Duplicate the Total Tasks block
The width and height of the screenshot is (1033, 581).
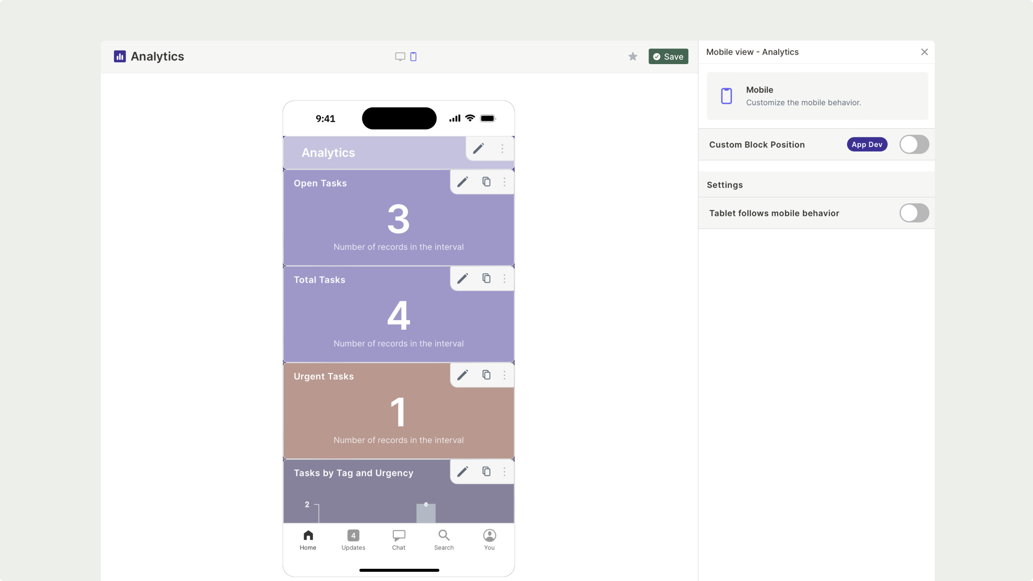coord(486,278)
